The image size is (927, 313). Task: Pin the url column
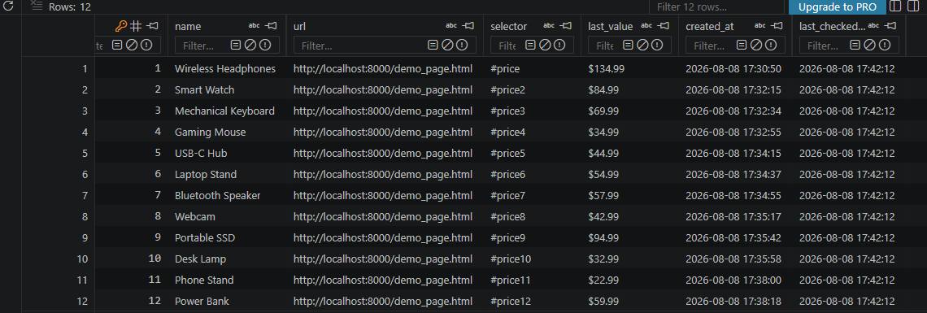pyautogui.click(x=468, y=26)
